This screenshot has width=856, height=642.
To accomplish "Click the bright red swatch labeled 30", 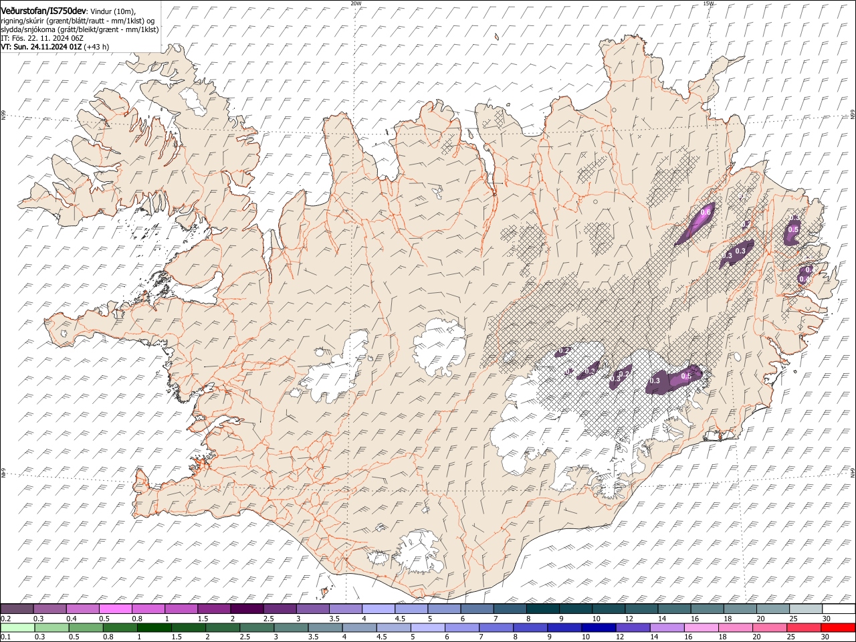I will coord(837,627).
